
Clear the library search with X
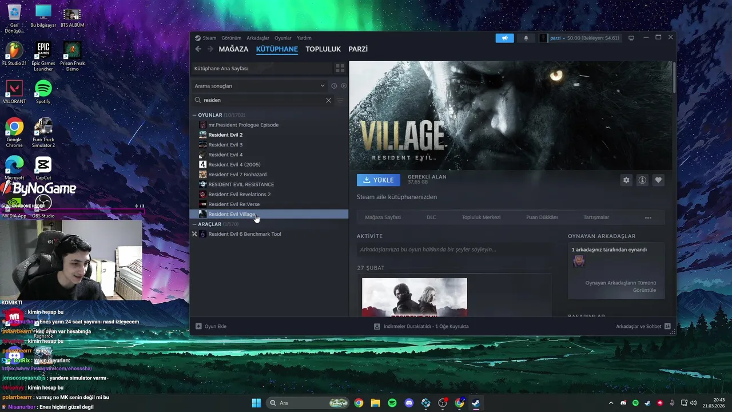(x=329, y=100)
